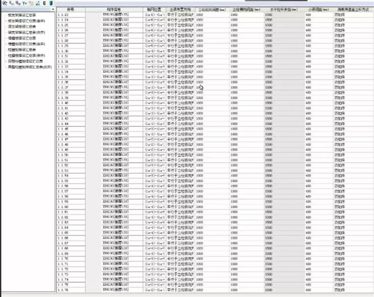The width and height of the screenshot is (374, 297).
Task: Choose tree item 墙模板搭设汇总表(合并)
Action: pos(26,44)
